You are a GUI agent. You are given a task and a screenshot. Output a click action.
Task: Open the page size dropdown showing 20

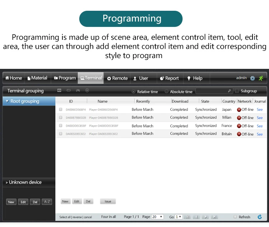point(157,217)
